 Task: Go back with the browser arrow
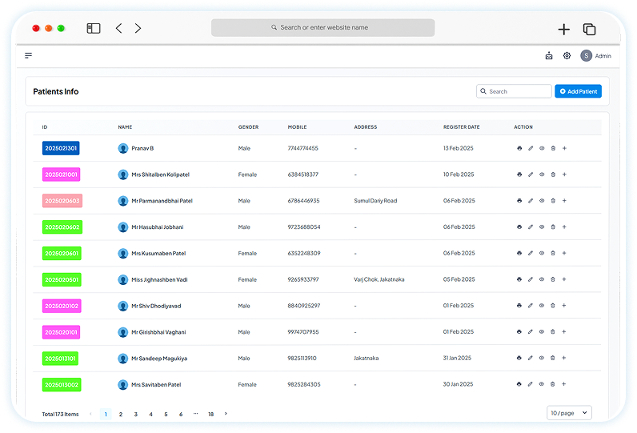(118, 28)
